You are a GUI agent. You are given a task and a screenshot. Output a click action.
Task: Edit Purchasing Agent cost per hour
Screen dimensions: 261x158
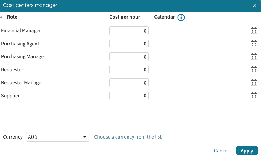click(x=129, y=44)
